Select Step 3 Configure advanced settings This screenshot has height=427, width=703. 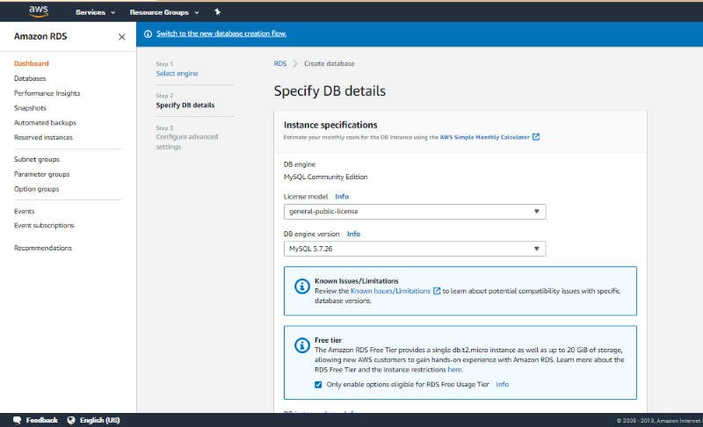[187, 141]
